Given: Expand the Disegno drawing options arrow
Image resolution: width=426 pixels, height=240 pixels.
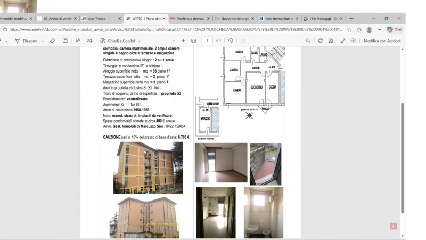Looking at the screenshot, I should click(43, 41).
